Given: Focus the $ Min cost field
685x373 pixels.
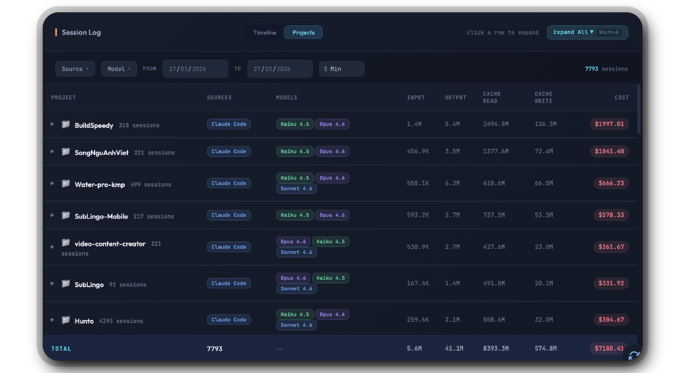Looking at the screenshot, I should (x=342, y=69).
